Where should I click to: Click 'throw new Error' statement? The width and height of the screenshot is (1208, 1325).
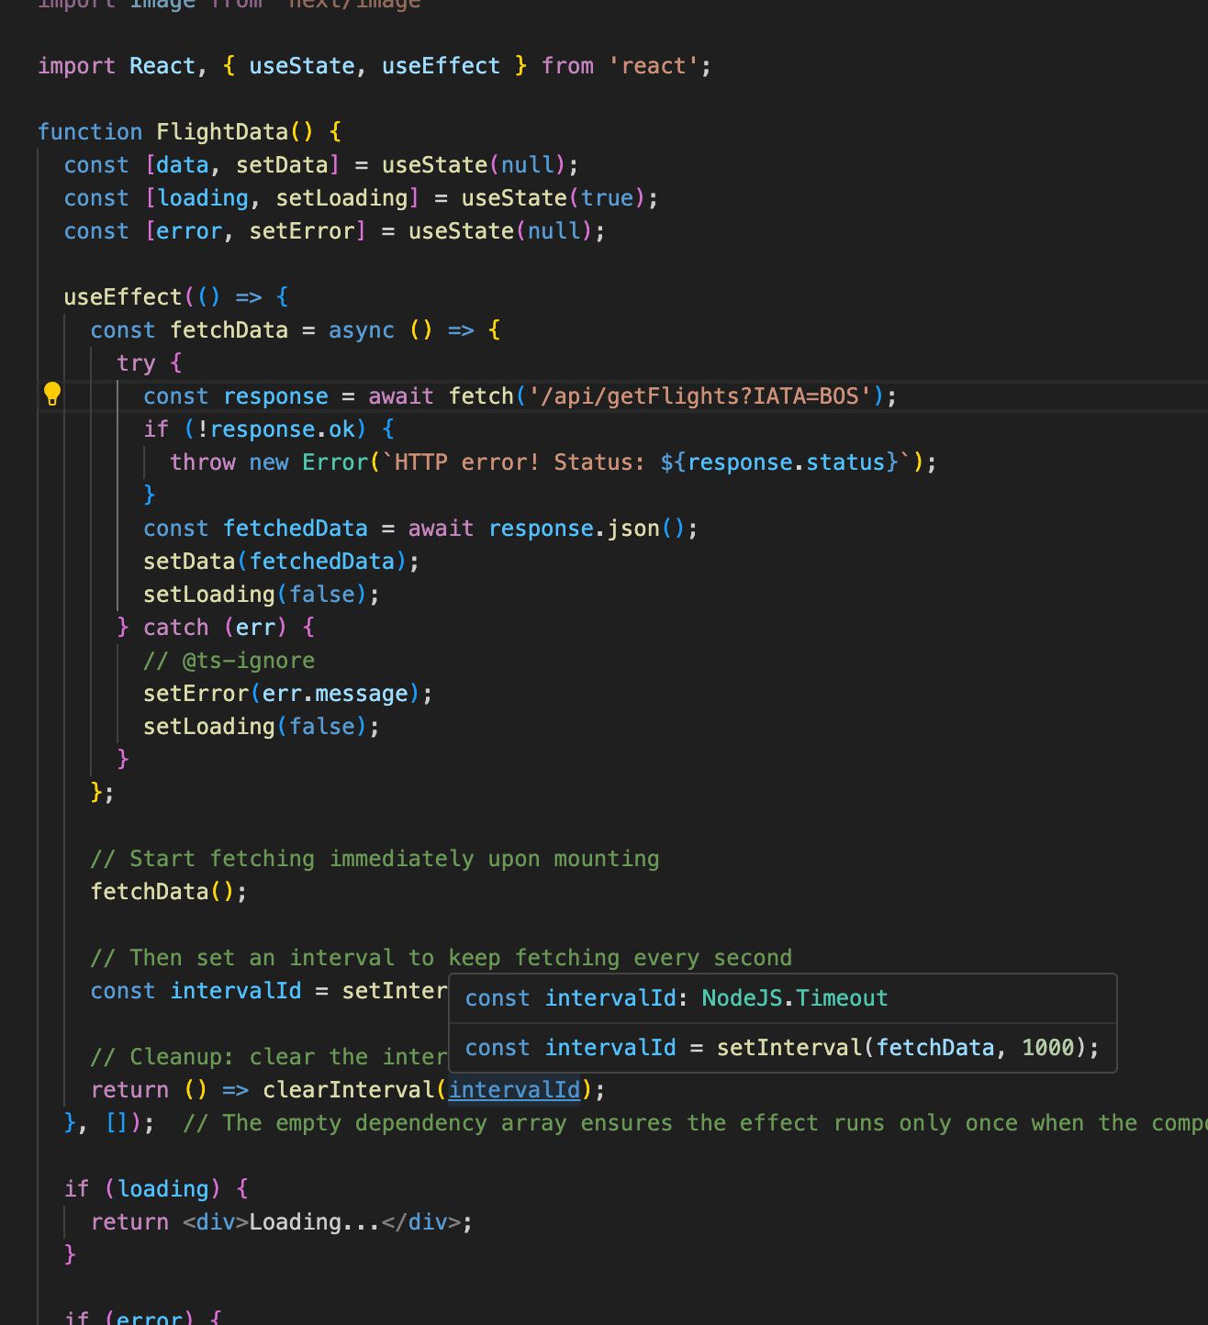coord(268,462)
